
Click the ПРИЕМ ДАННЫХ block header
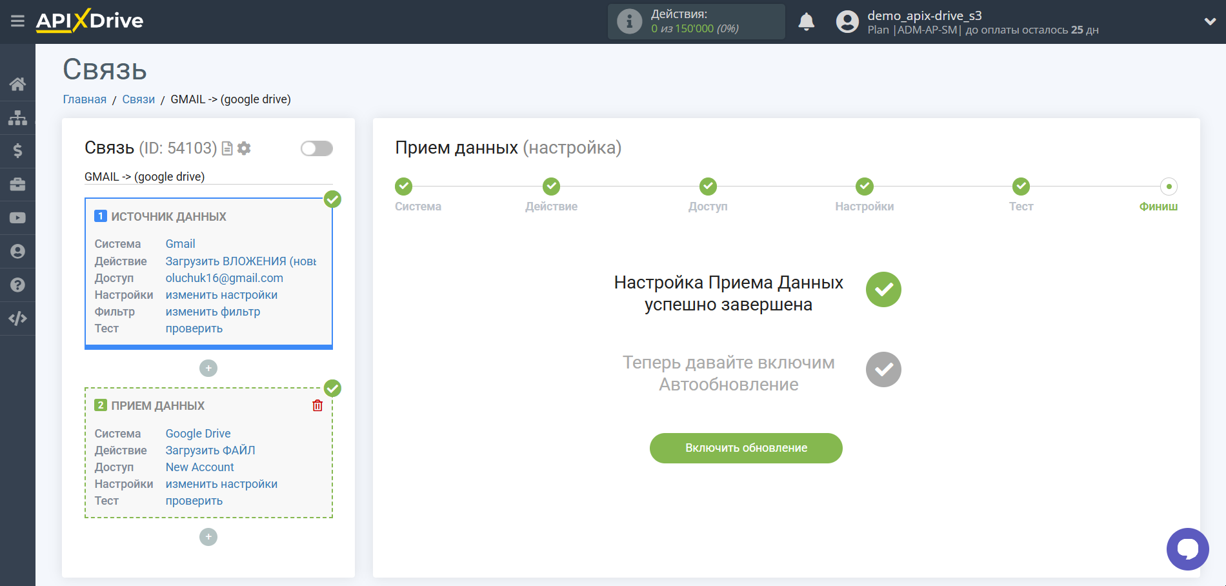(157, 406)
